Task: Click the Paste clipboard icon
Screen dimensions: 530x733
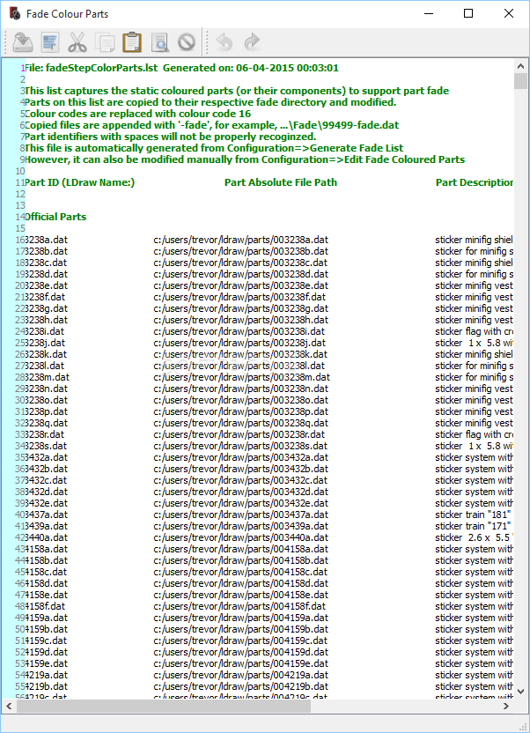Action: pyautogui.click(x=132, y=42)
